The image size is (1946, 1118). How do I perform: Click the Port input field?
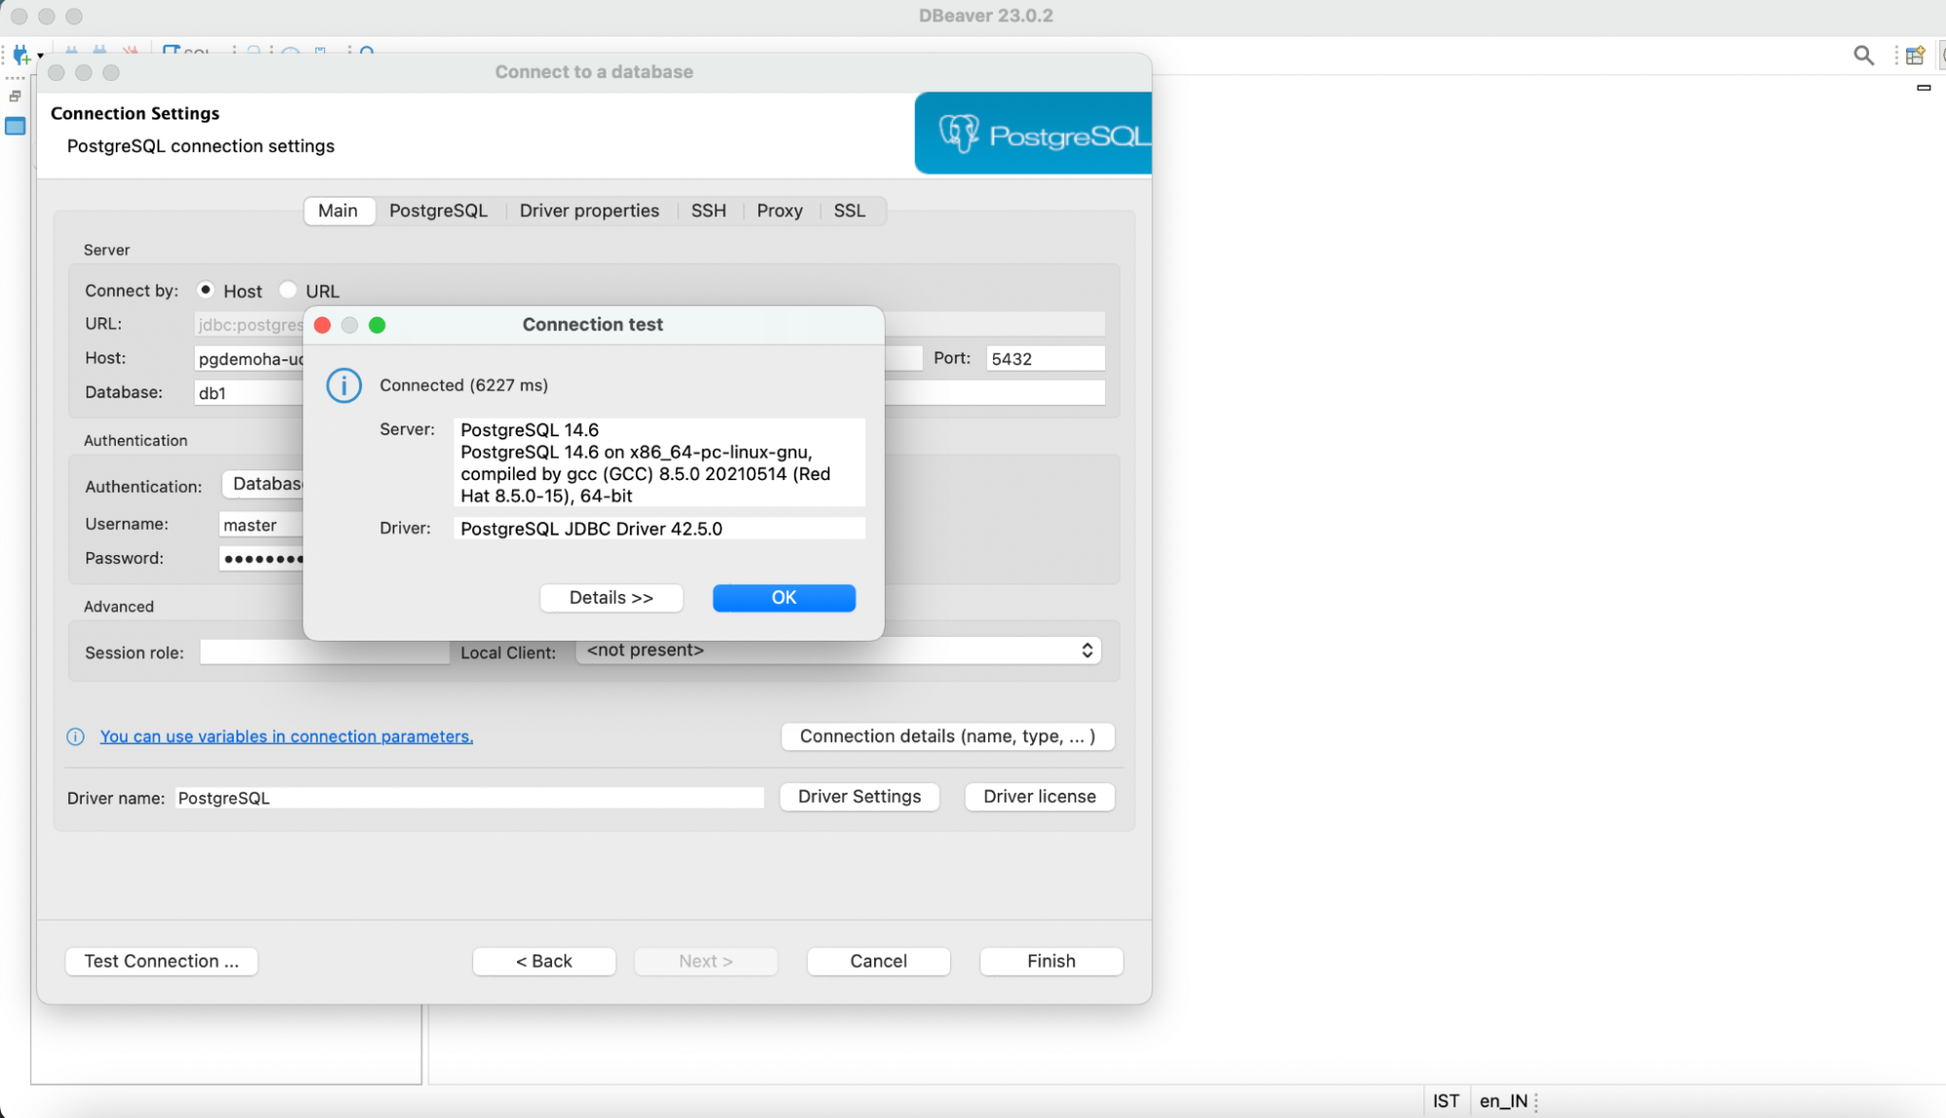pos(1046,358)
